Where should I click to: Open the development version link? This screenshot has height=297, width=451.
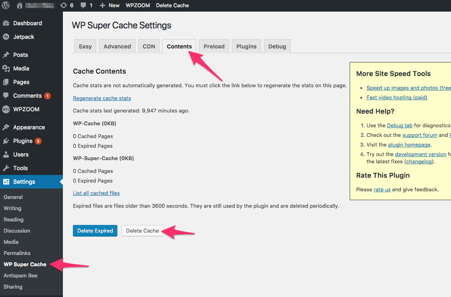(421, 155)
